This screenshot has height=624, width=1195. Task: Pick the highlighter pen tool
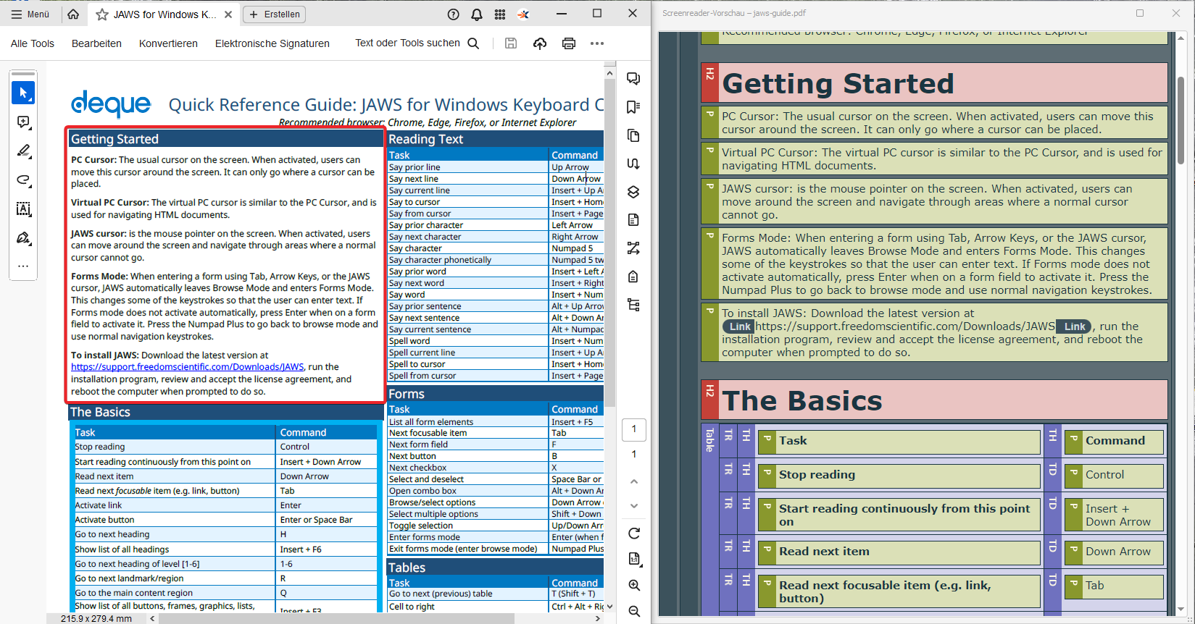pos(23,151)
